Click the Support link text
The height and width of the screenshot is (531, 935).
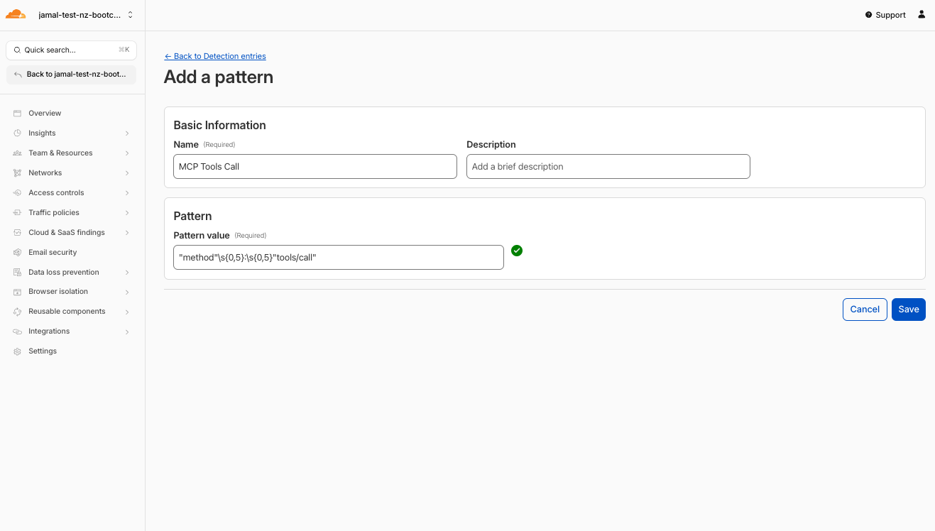(x=890, y=15)
